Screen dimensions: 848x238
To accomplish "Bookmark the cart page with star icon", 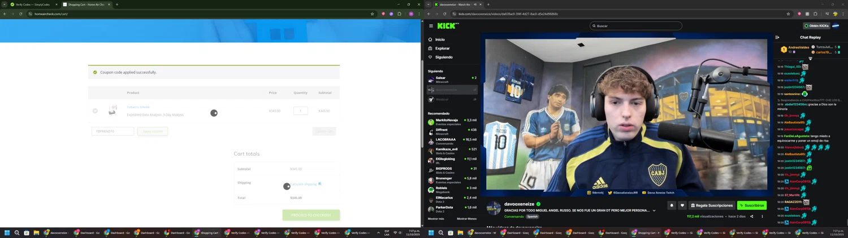I will tap(372, 14).
